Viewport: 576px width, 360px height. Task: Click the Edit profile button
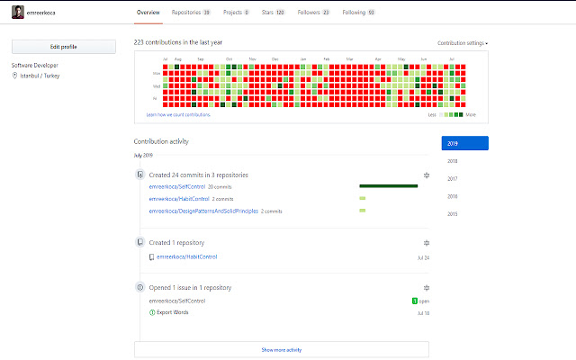point(64,47)
